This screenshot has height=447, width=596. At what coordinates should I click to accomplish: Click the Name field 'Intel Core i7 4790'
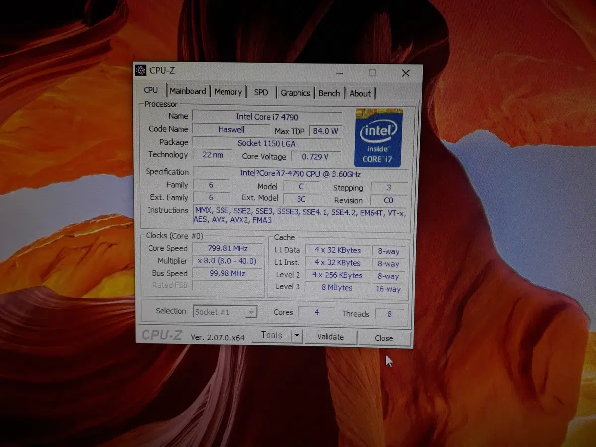267,117
